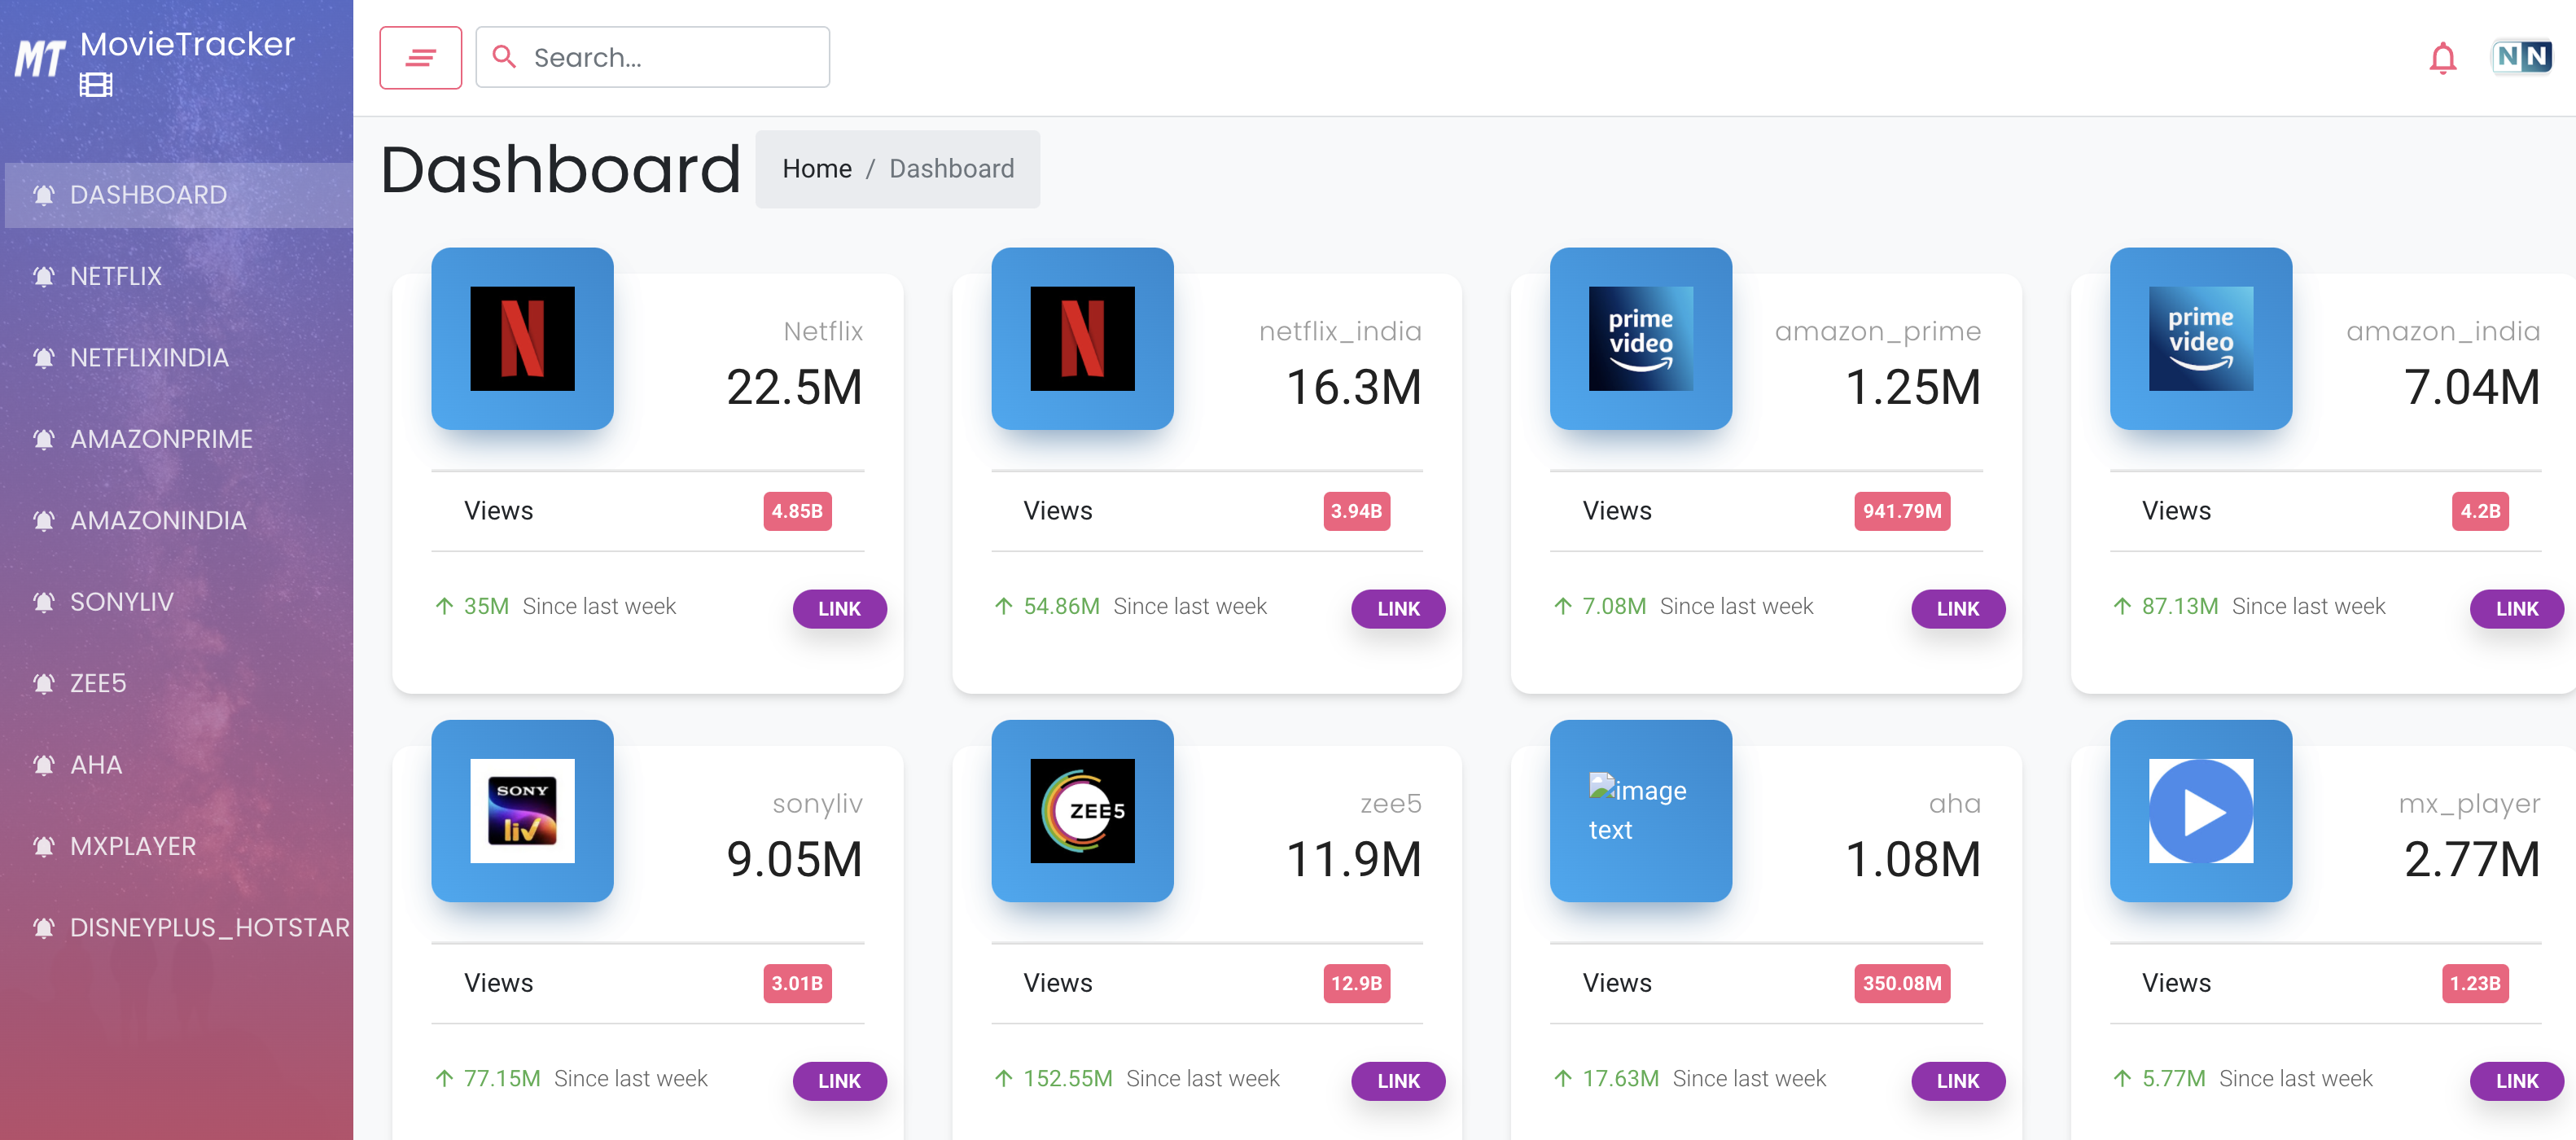
Task: Click the 2.77M count on mx_player card
Action: coord(2472,859)
